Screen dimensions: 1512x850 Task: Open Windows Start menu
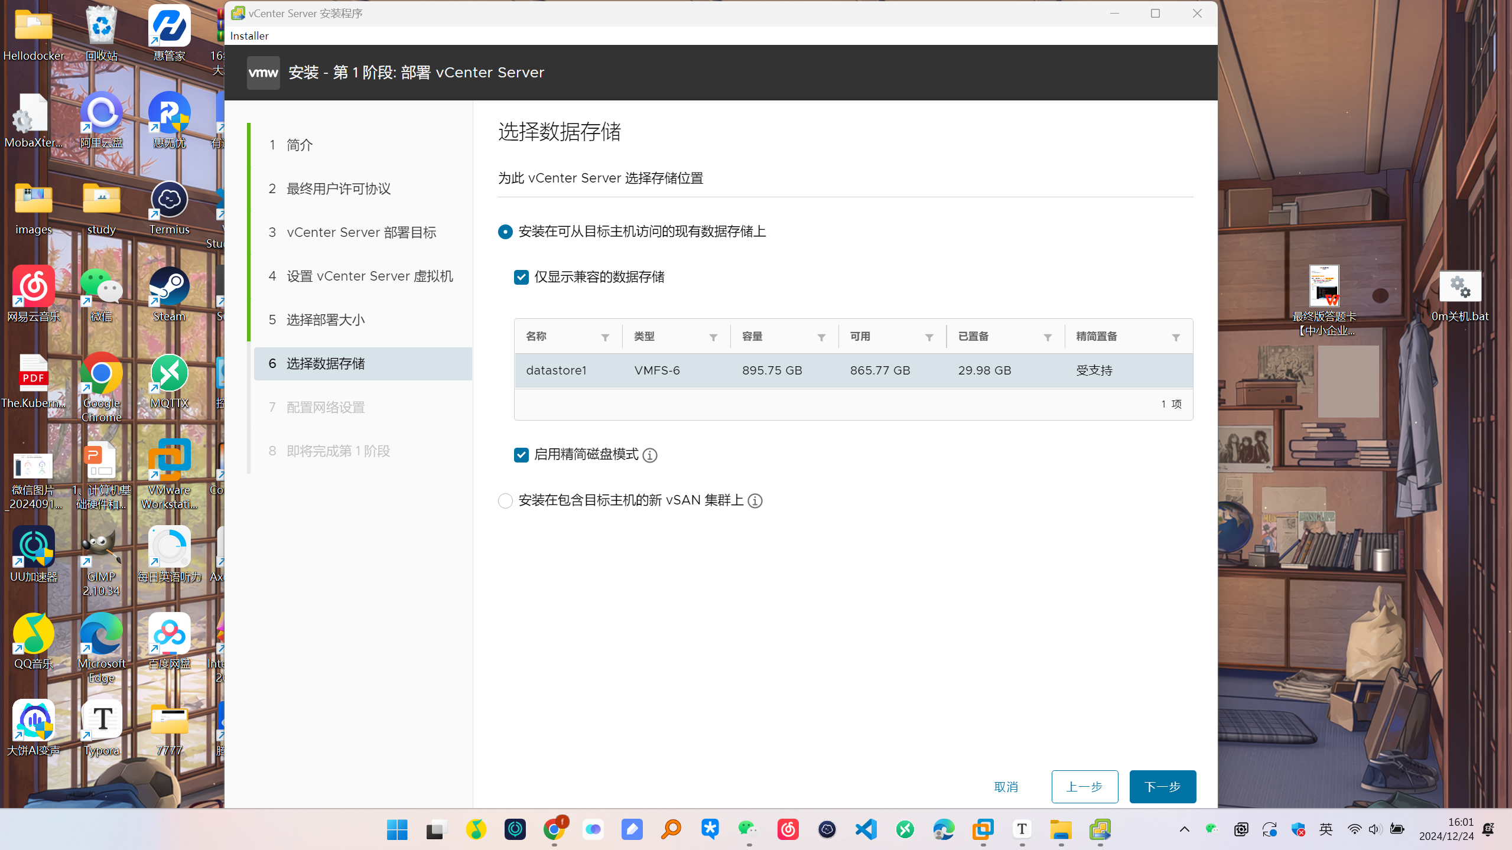[397, 830]
